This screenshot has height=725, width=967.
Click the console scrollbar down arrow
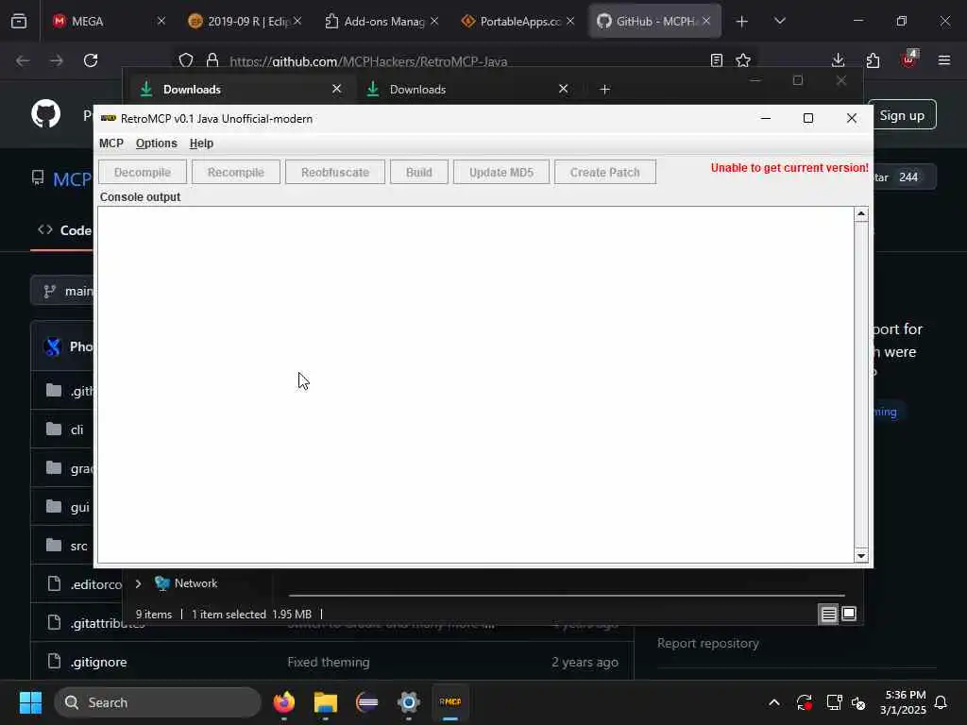coord(861,556)
